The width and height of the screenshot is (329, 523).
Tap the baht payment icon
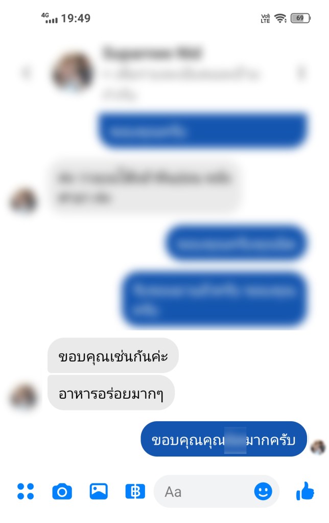click(x=135, y=491)
